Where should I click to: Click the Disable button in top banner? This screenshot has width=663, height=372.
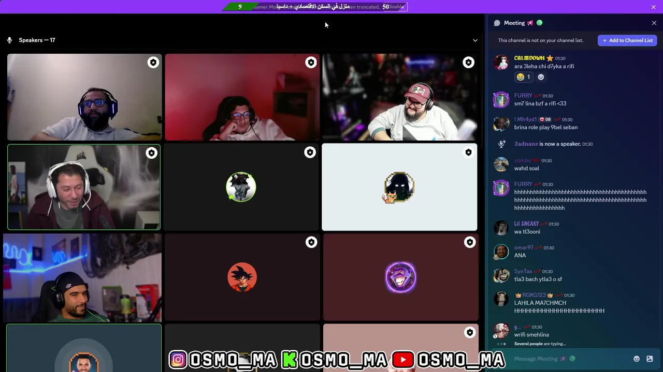[396, 7]
